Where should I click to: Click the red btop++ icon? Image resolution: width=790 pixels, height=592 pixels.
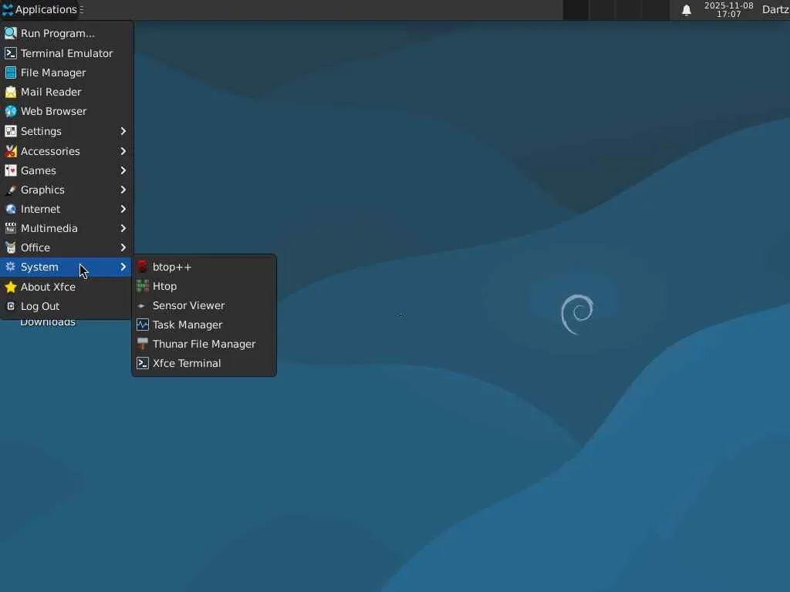143,267
